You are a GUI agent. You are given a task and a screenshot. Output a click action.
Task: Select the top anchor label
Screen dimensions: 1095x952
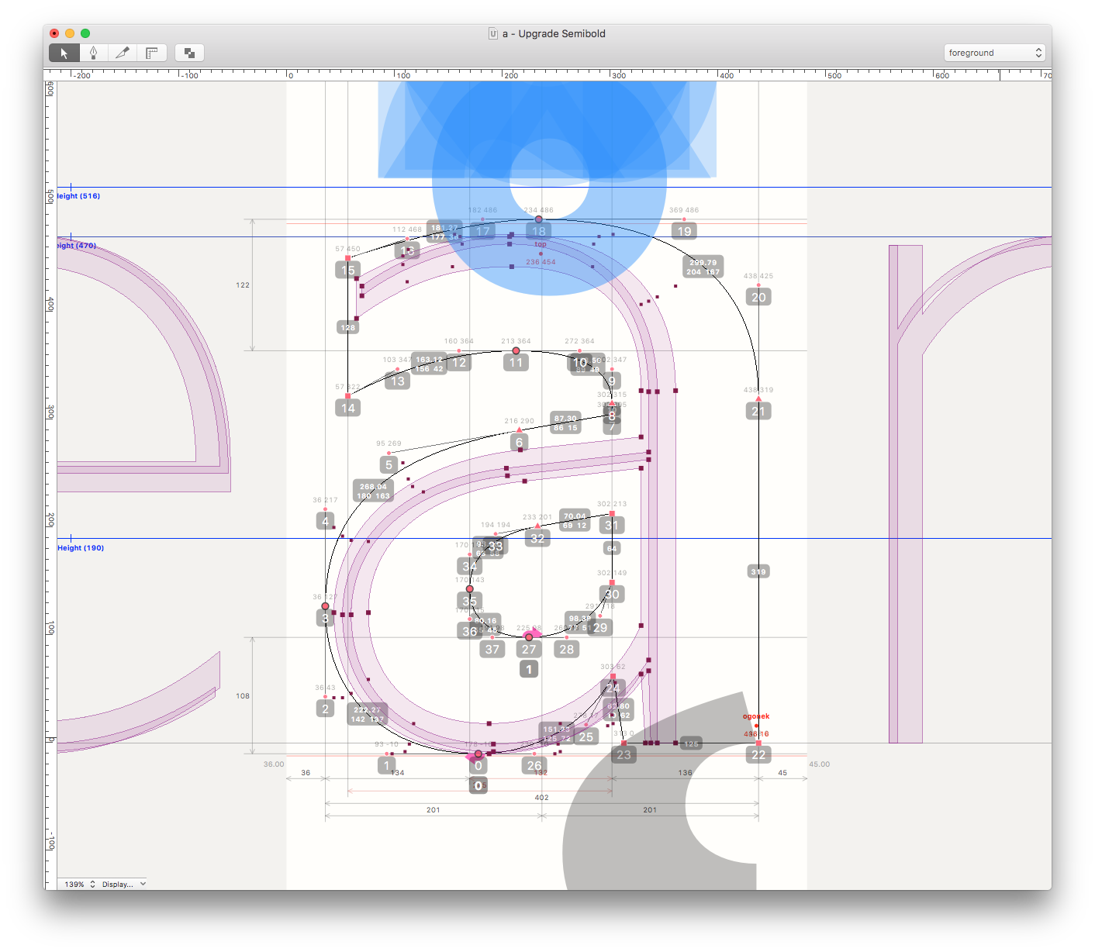pyautogui.click(x=541, y=244)
